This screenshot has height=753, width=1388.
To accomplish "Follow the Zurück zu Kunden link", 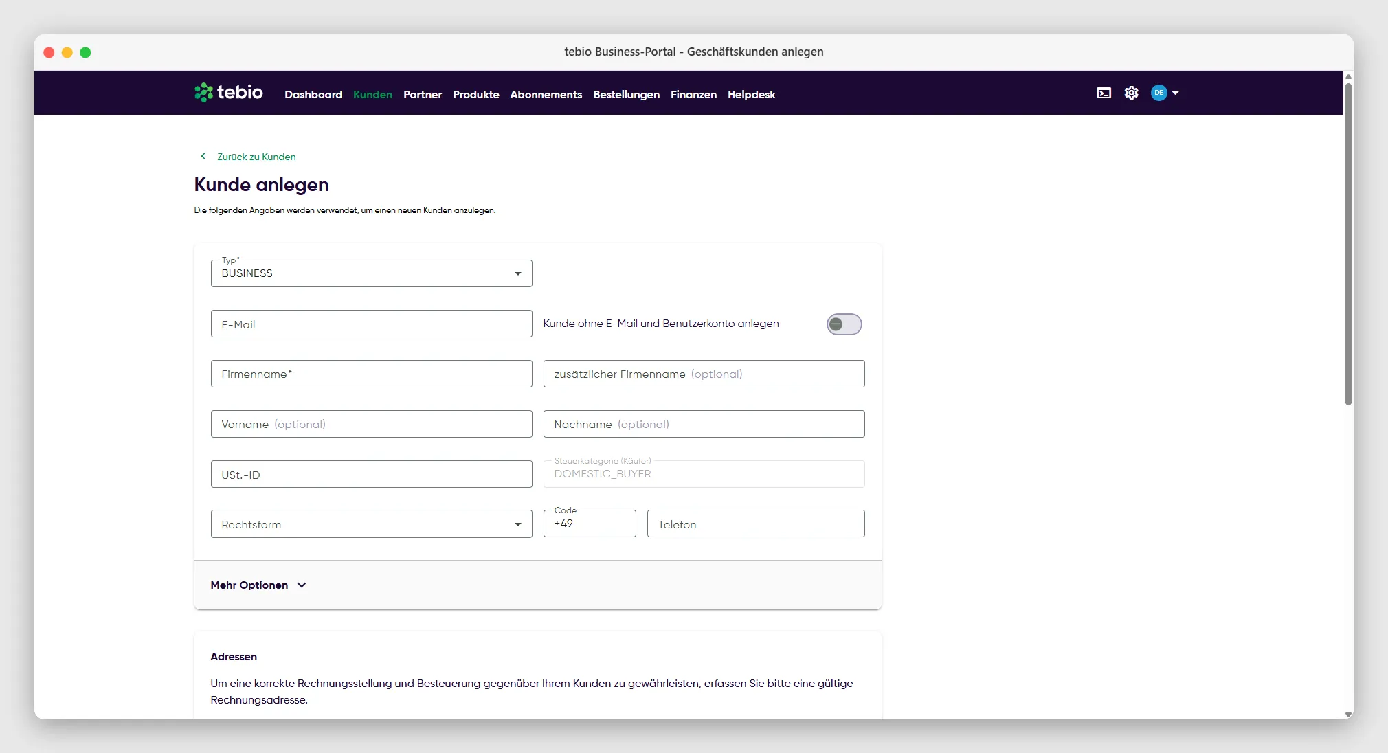I will pos(256,157).
